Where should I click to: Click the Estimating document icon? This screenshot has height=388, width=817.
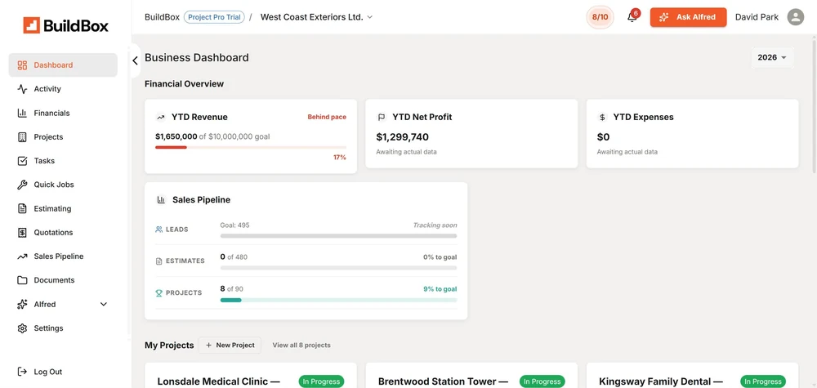22,208
